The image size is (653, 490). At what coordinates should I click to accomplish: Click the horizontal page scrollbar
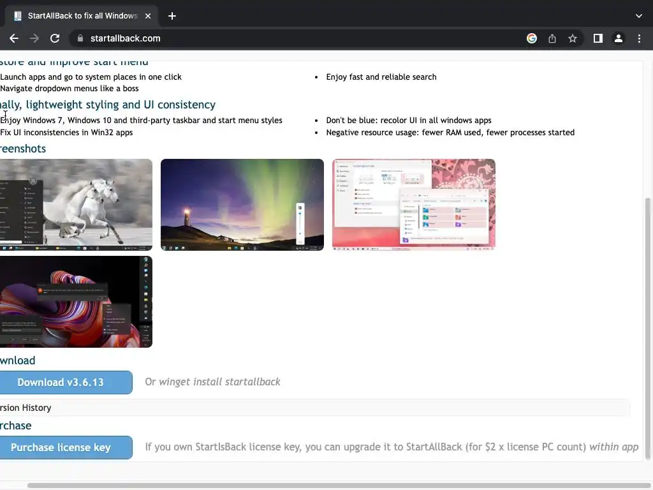point(339,486)
